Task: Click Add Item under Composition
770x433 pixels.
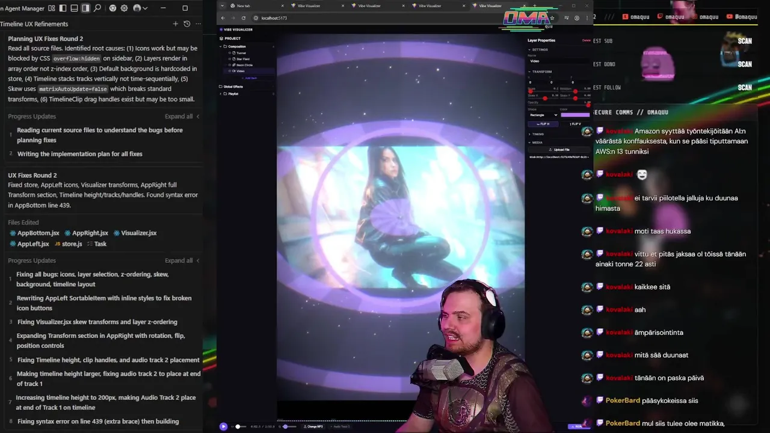Action: tap(250, 78)
